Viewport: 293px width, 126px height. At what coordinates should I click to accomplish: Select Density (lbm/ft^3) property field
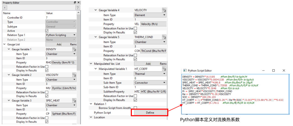click(64, 62)
